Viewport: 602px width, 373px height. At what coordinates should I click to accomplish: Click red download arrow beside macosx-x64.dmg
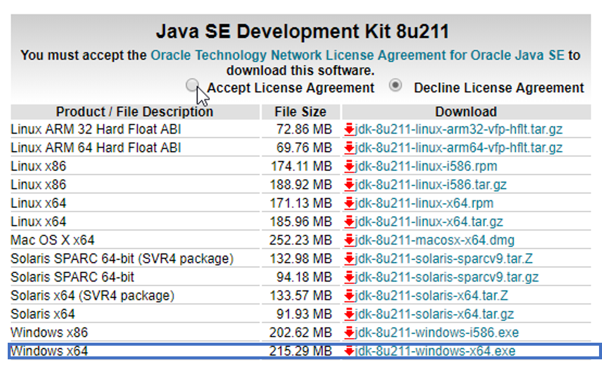(x=349, y=240)
